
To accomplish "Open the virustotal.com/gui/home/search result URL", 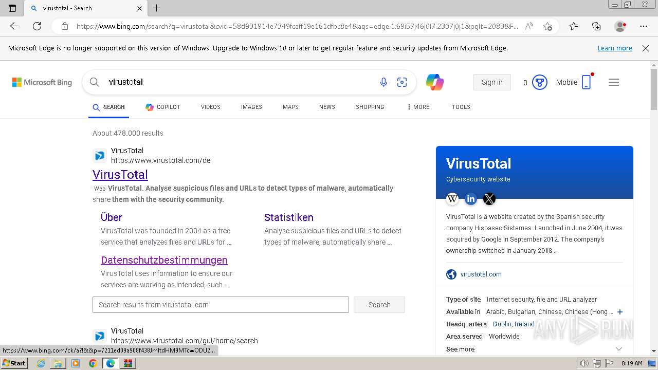I will 185,341.
